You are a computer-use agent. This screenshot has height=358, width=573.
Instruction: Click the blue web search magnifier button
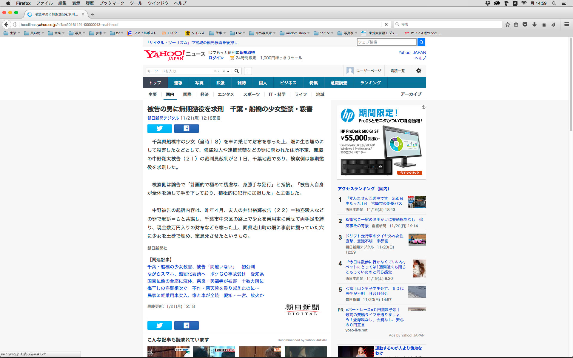[421, 42]
